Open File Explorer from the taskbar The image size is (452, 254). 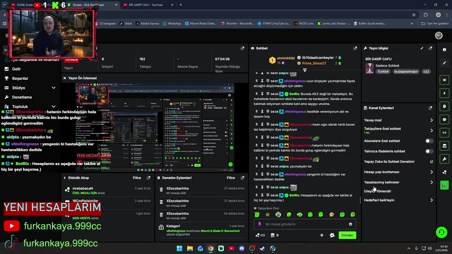(x=190, y=248)
